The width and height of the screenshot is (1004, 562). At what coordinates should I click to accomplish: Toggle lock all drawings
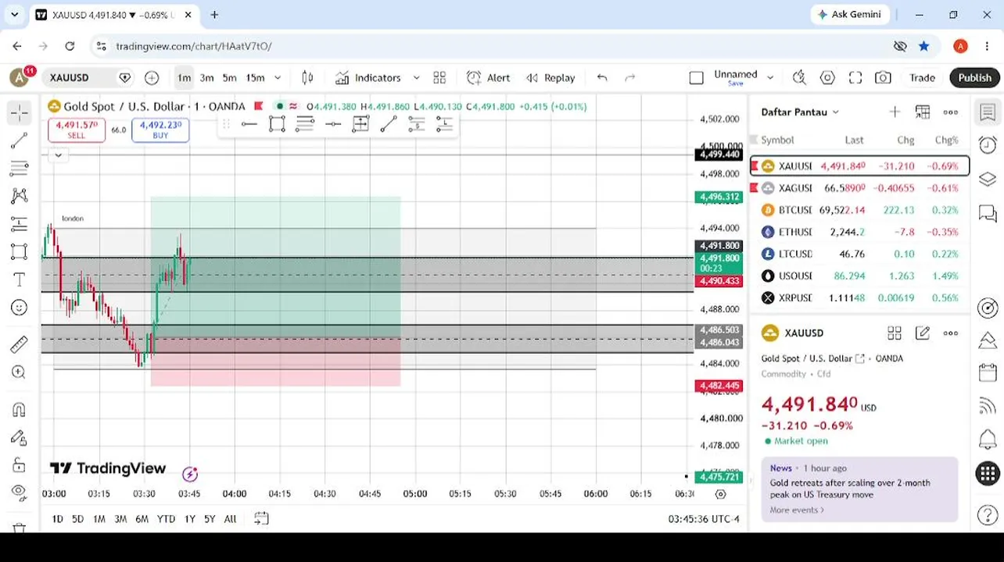pyautogui.click(x=20, y=466)
